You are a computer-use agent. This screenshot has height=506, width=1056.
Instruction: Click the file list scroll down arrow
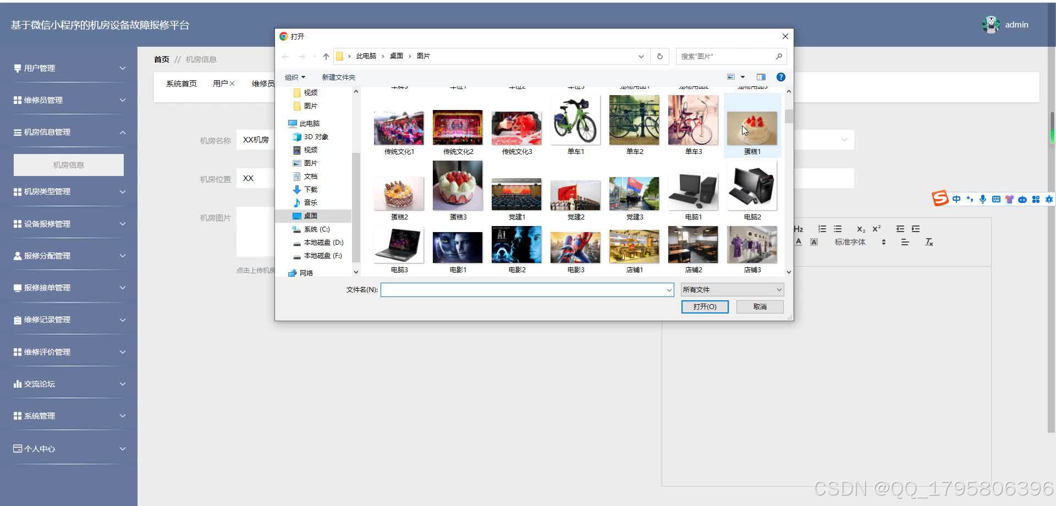tap(789, 272)
